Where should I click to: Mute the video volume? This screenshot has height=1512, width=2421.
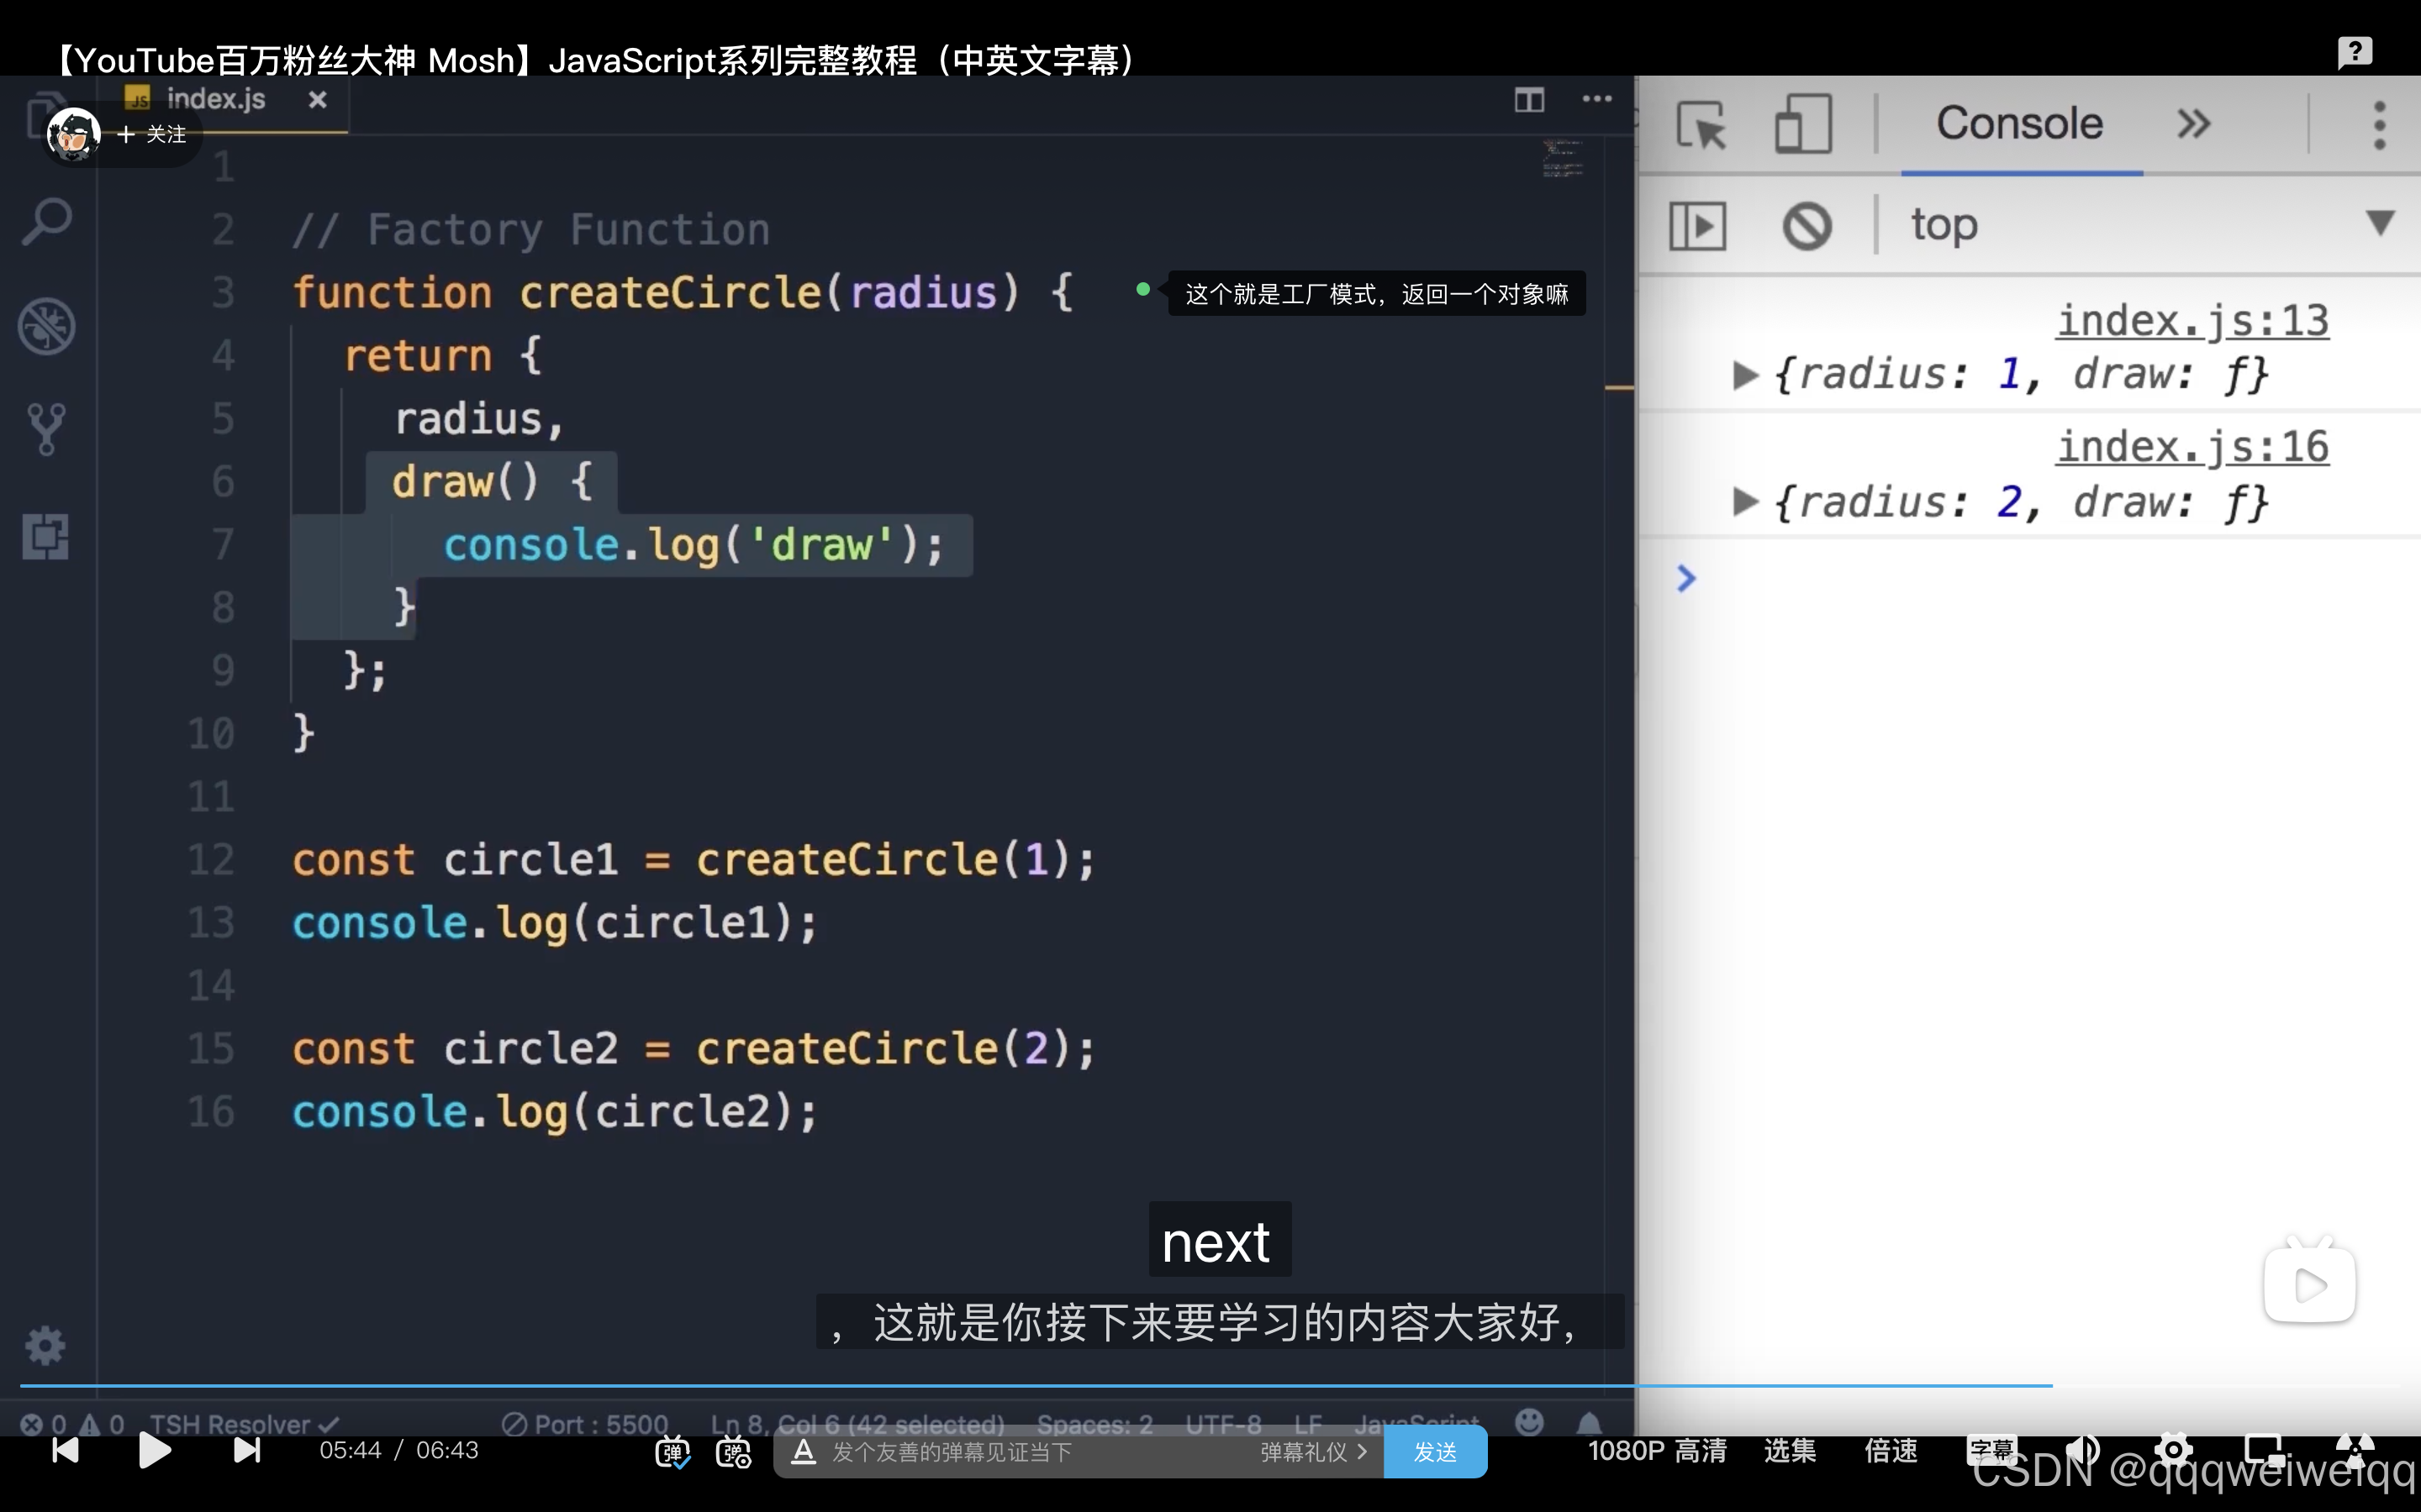point(2082,1450)
